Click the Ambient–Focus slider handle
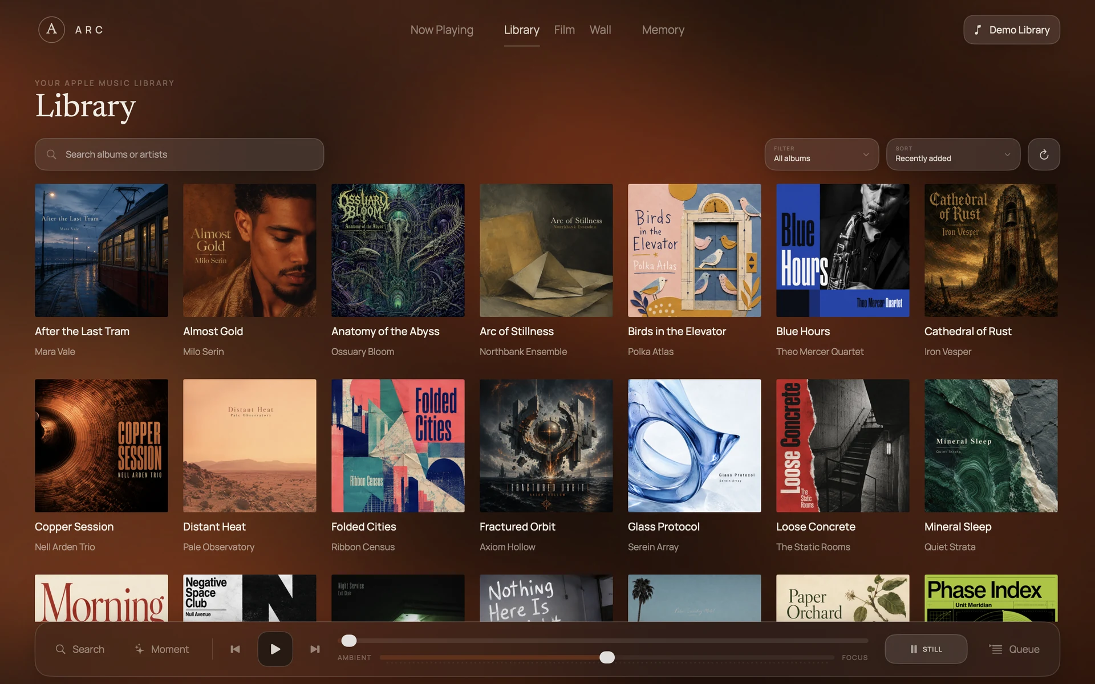Viewport: 1095px width, 684px height. 607,657
